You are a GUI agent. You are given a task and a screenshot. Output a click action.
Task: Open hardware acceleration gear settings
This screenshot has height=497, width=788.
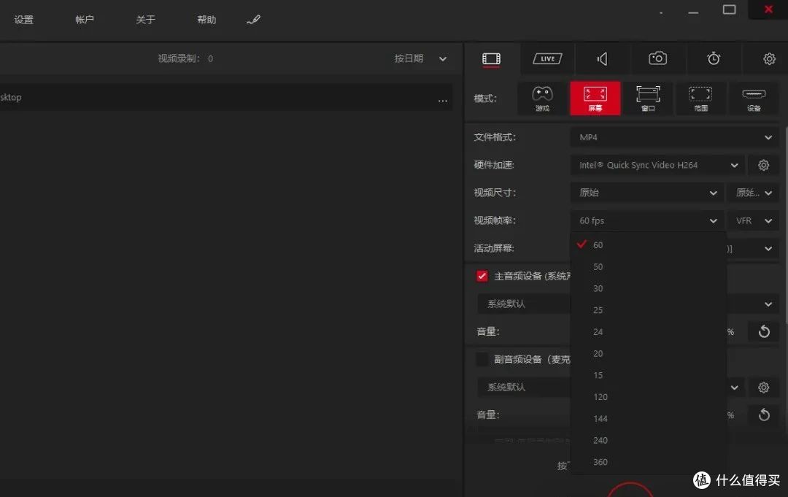(x=763, y=165)
